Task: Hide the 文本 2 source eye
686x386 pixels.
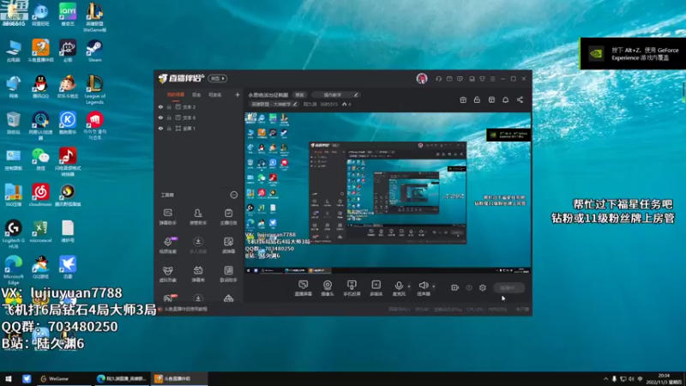Action: (x=160, y=106)
